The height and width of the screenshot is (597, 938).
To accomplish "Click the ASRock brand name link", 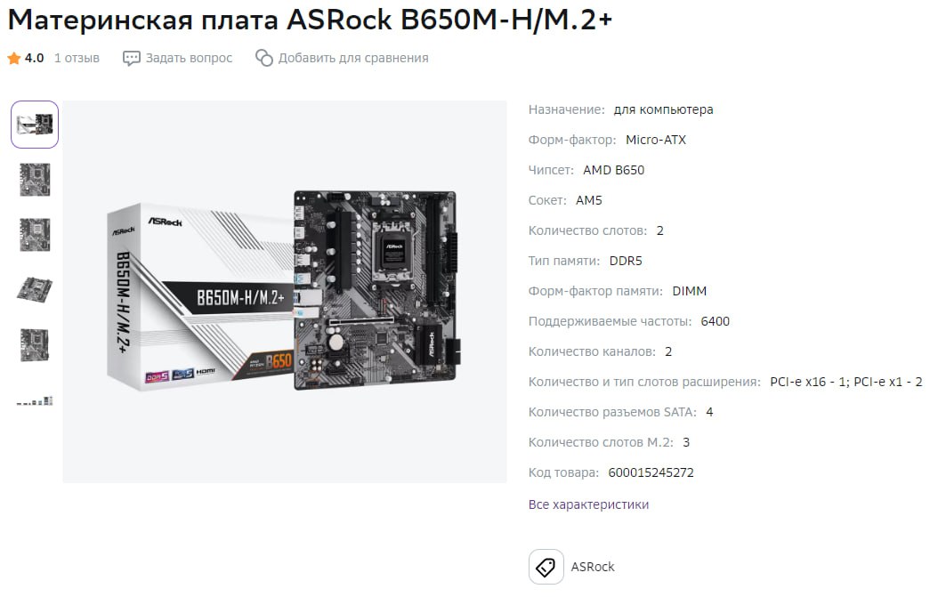I will click(x=592, y=567).
